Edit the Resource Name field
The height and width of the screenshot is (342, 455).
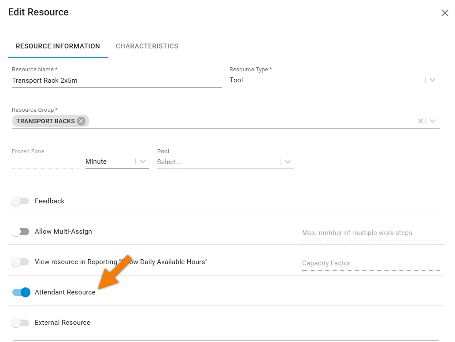tap(117, 81)
